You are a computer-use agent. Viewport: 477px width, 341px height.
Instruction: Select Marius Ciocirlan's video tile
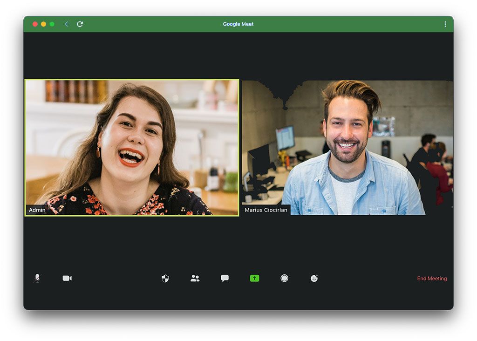[347, 147]
